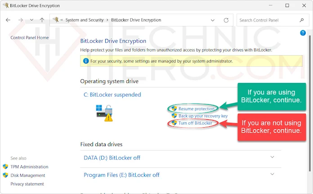Screen dimensions: 313x194
Task: Go to Control Panel Home
Action: pyautogui.click(x=30, y=38)
